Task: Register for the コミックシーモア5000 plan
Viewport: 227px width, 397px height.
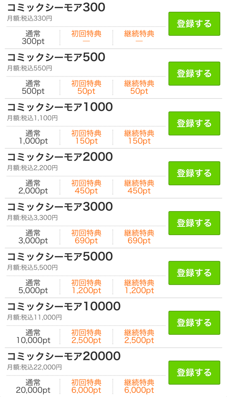Action: [194, 273]
